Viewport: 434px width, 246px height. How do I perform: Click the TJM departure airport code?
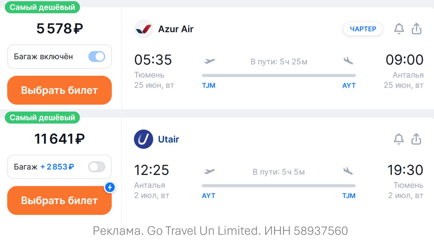209,86
